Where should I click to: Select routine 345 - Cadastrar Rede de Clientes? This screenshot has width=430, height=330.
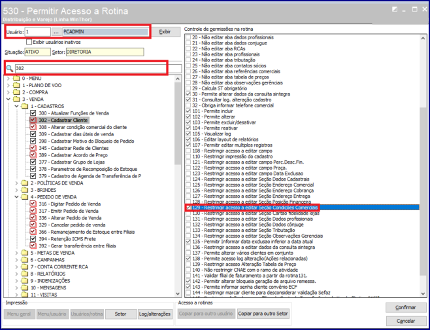click(x=73, y=148)
